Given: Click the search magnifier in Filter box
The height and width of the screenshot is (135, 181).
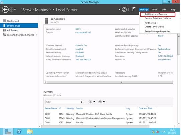Looking at the screenshot, I should [x=82, y=102].
